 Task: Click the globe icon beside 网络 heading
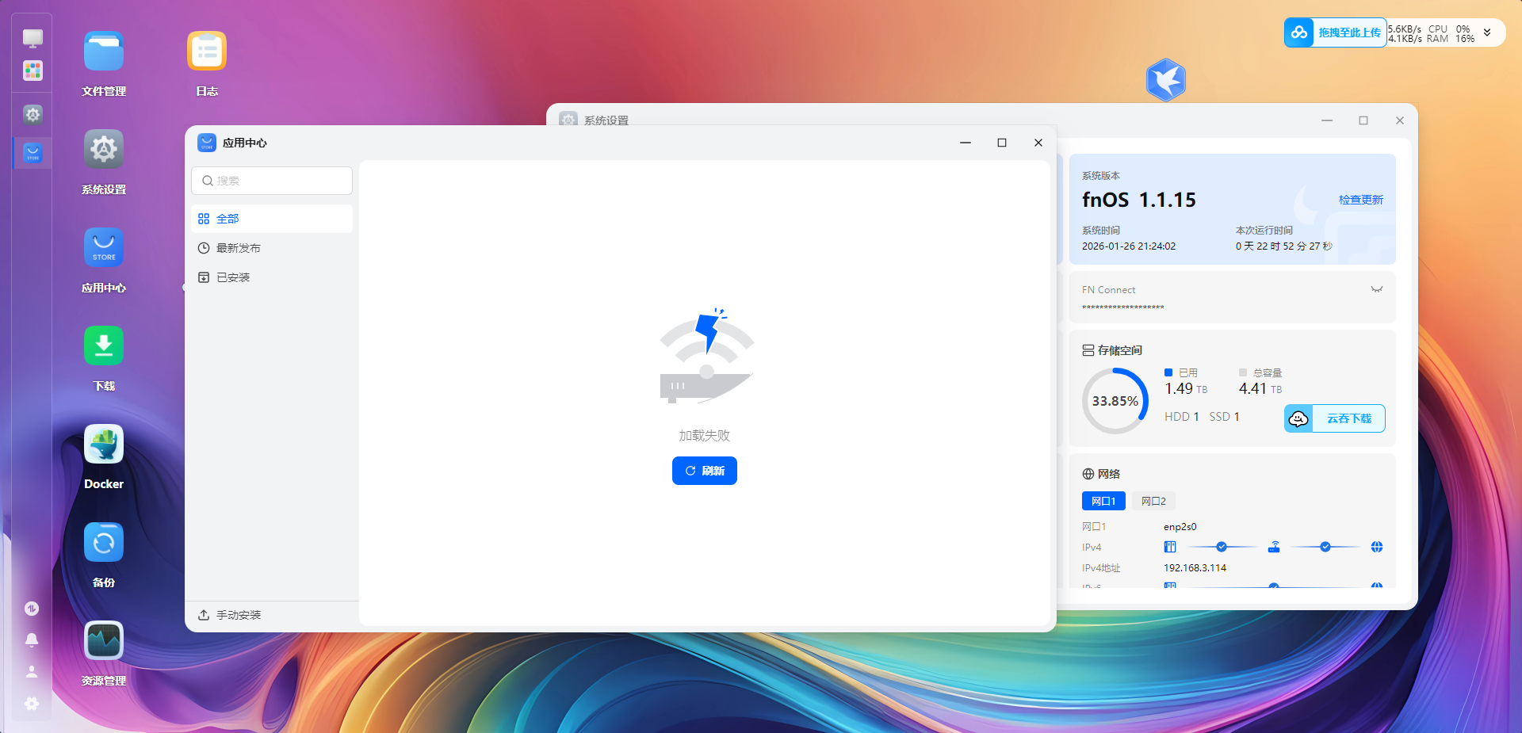click(x=1088, y=474)
